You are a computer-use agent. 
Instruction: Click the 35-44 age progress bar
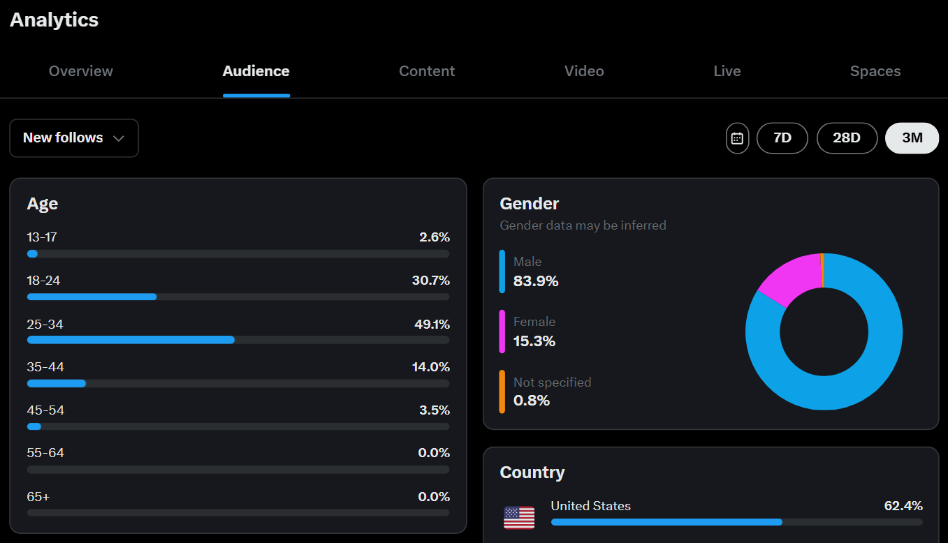238,383
